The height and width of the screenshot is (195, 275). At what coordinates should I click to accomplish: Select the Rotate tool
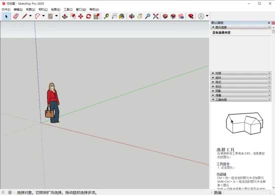coord(88,16)
